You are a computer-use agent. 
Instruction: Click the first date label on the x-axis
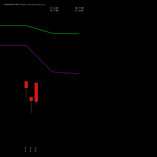coord(25,149)
